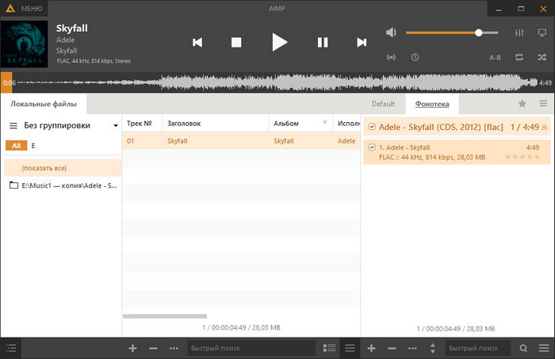
Task: Click the (показать все) link
Action: coord(44,168)
